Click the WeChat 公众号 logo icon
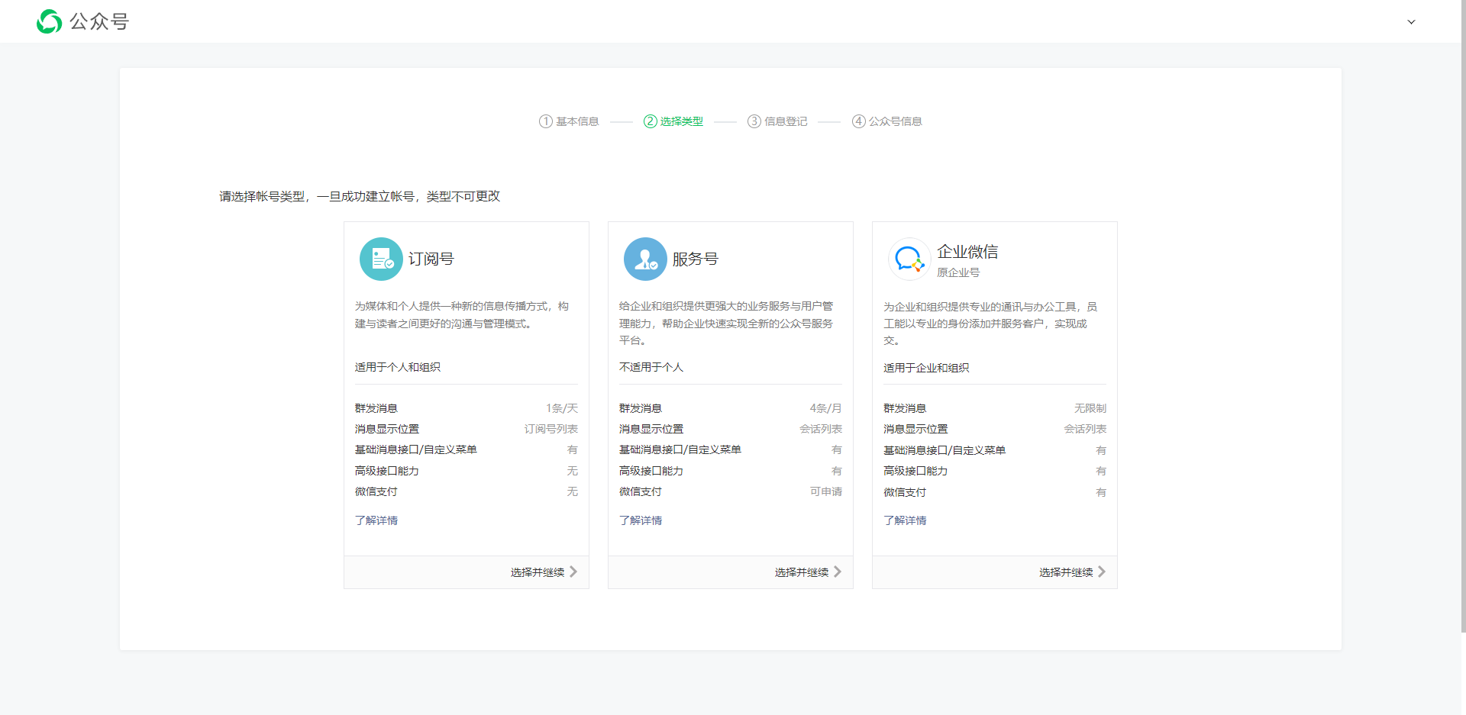 point(49,21)
